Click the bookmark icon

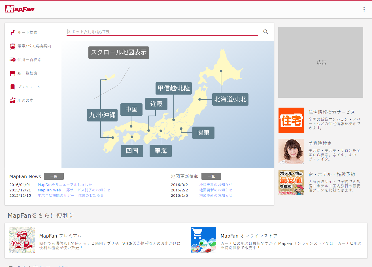click(x=12, y=87)
